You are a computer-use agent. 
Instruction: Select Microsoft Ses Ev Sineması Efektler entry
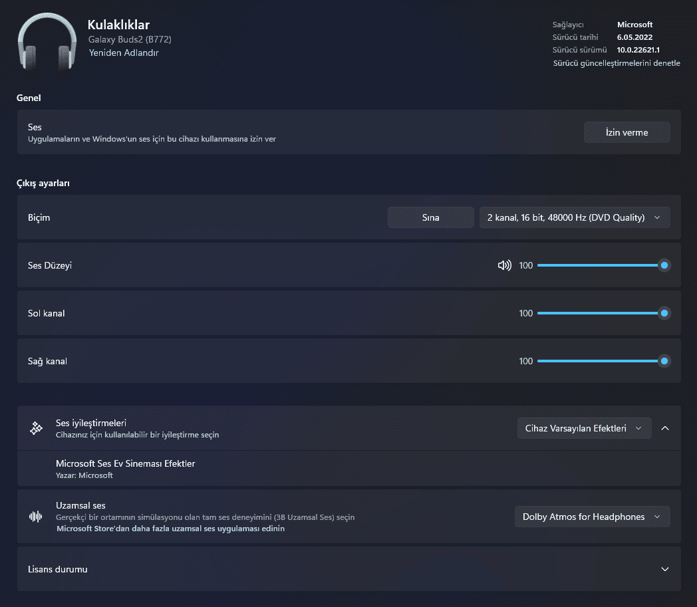(125, 463)
